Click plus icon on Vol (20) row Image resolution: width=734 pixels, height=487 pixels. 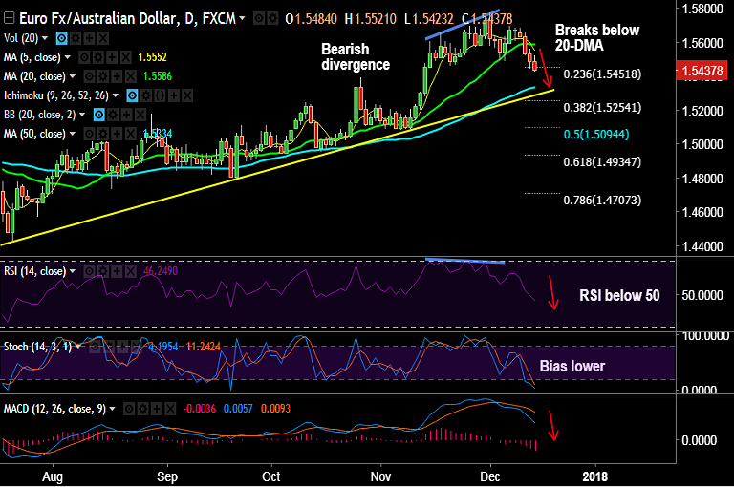coord(89,38)
